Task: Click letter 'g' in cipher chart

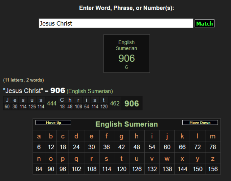Action: [121, 136]
